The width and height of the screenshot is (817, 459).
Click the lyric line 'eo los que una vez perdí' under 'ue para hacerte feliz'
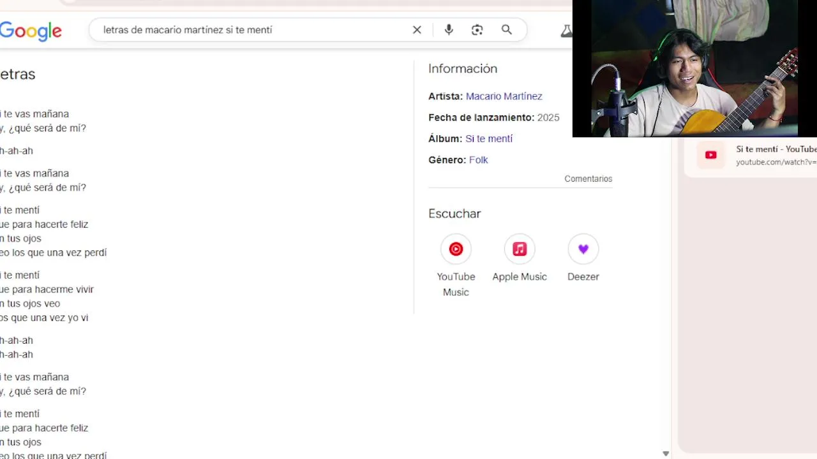(53, 253)
